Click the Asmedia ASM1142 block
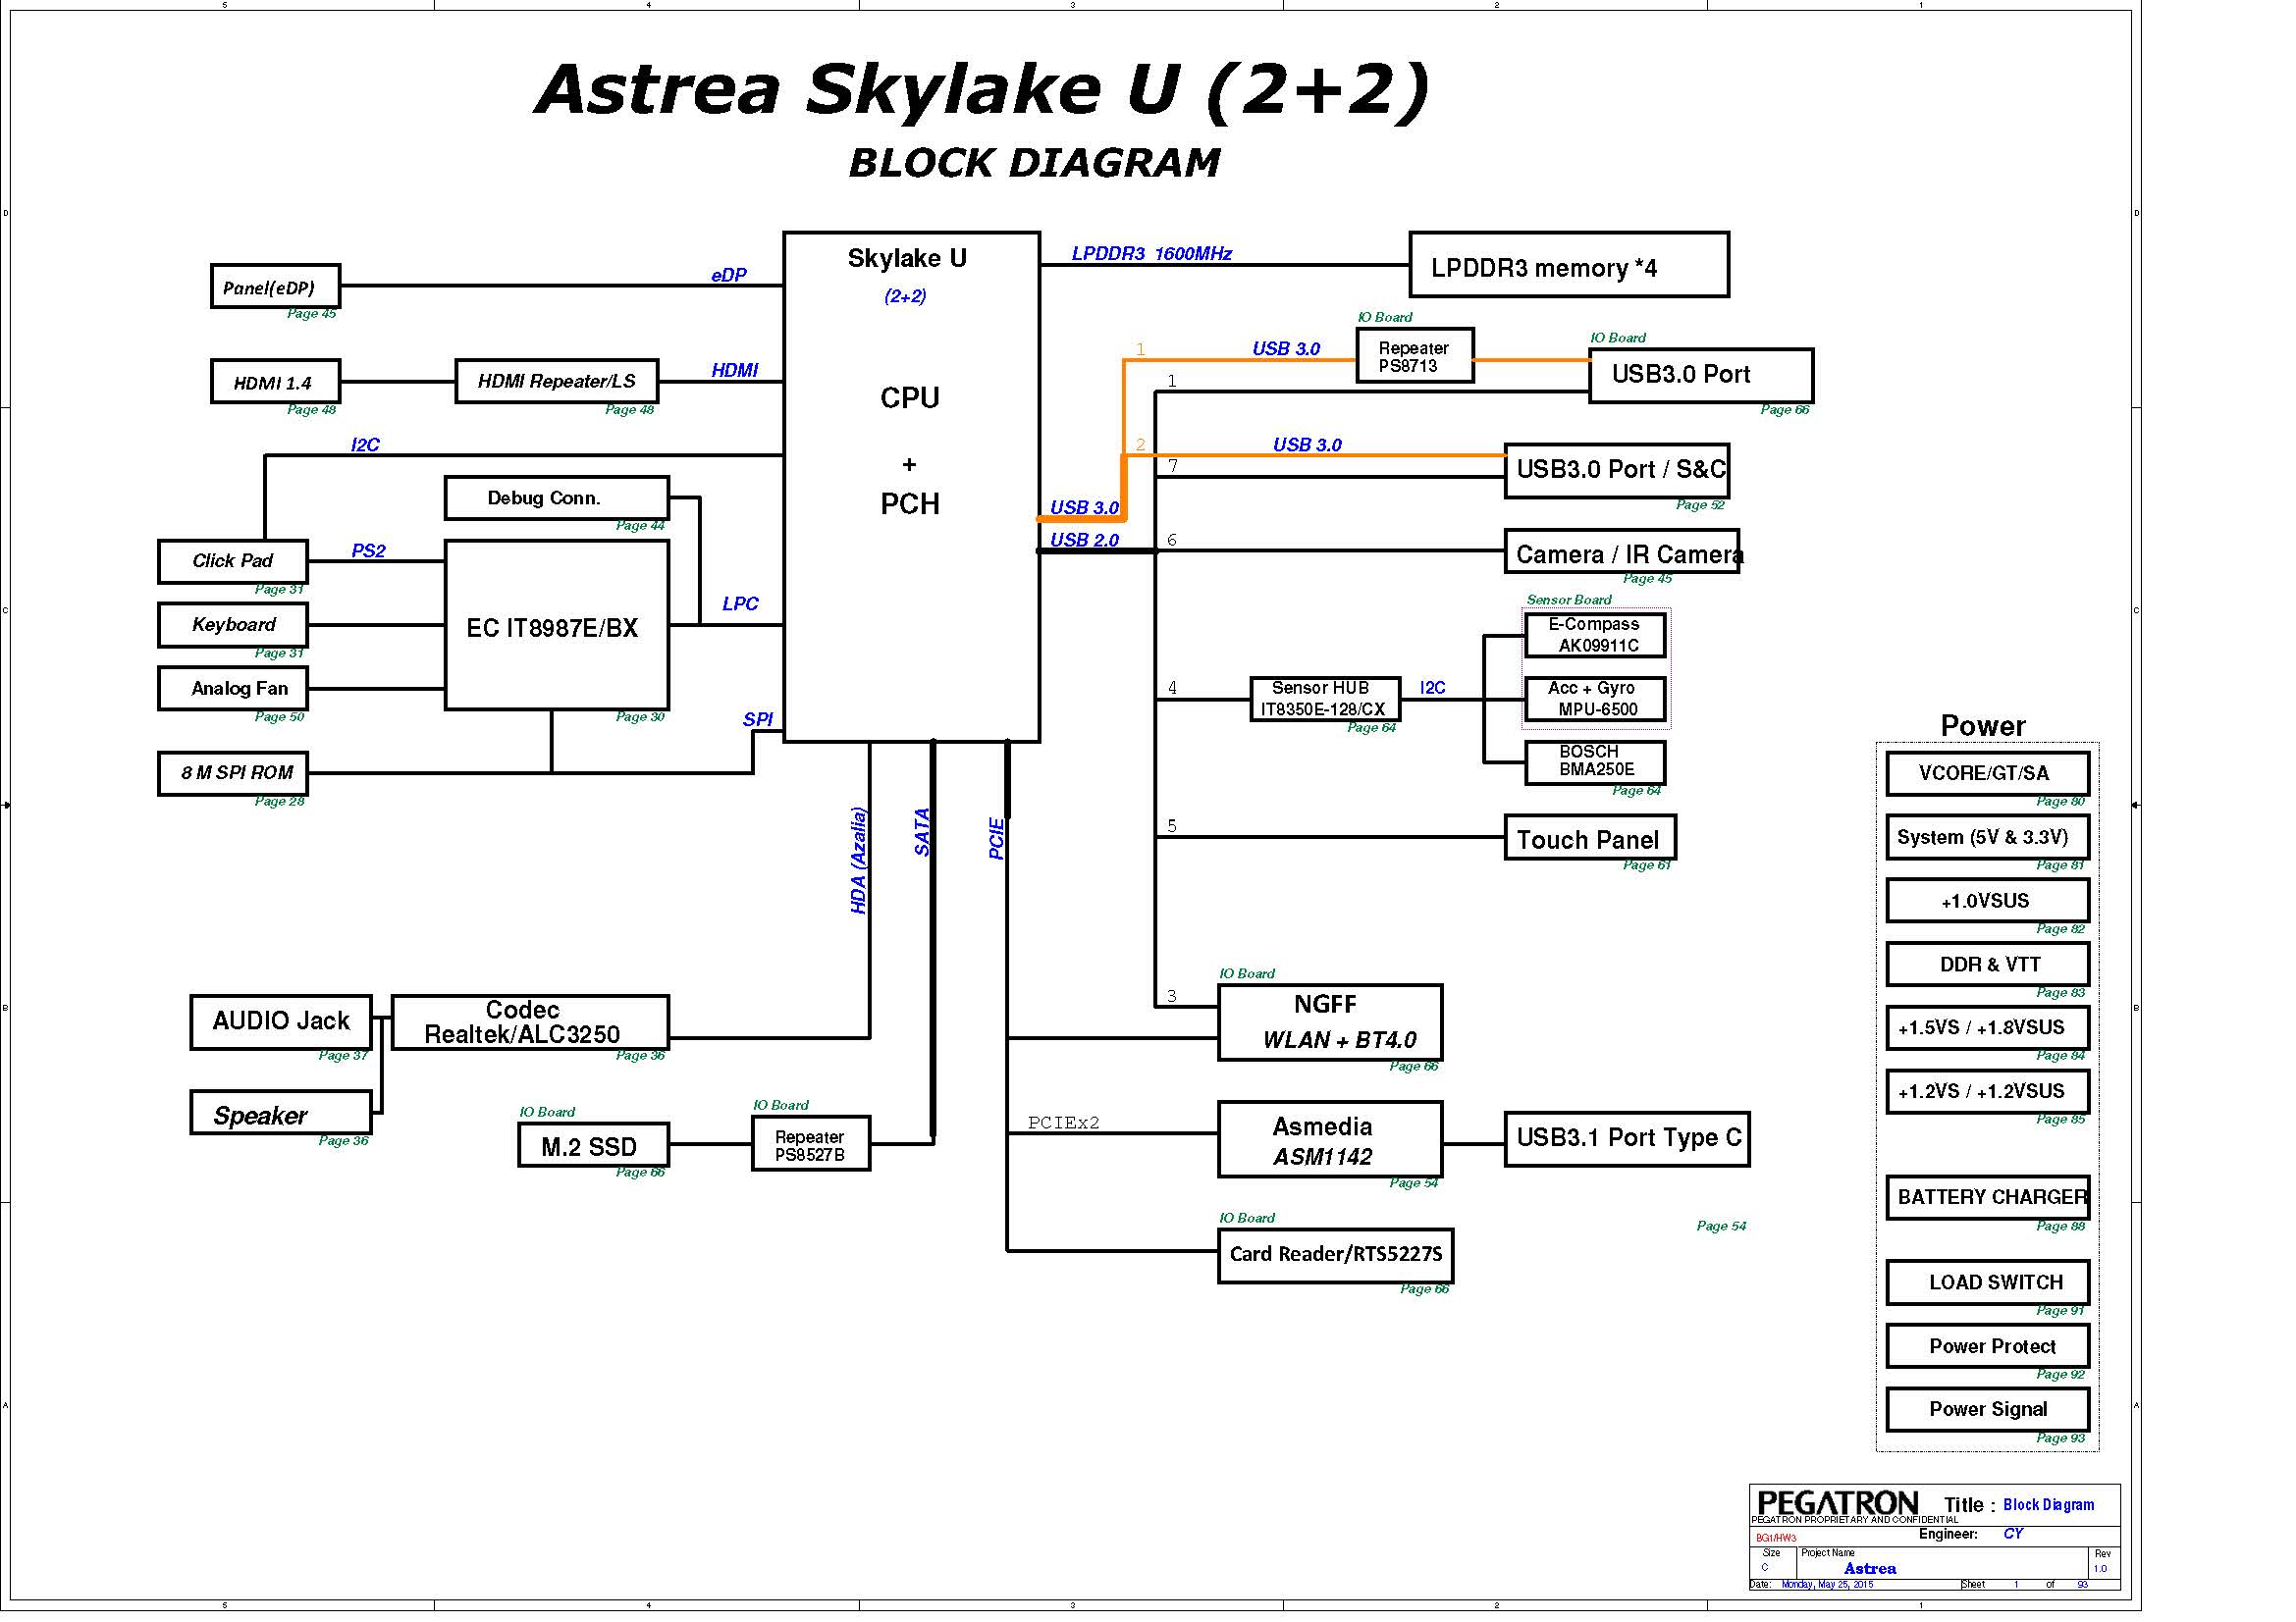This screenshot has width=2296, height=1622. coord(1329,1139)
